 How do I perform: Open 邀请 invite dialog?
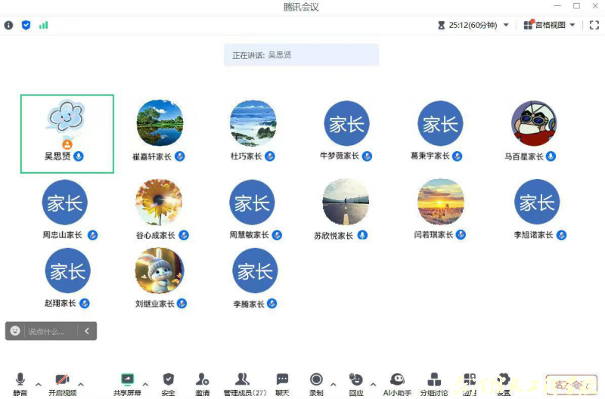tap(202, 384)
